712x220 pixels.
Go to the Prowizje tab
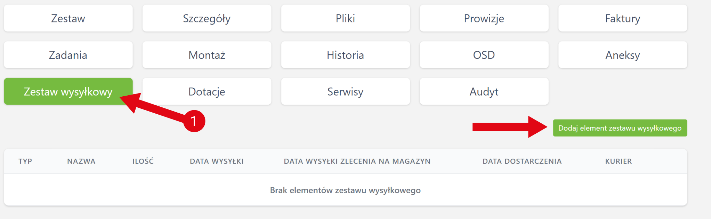pyautogui.click(x=484, y=18)
